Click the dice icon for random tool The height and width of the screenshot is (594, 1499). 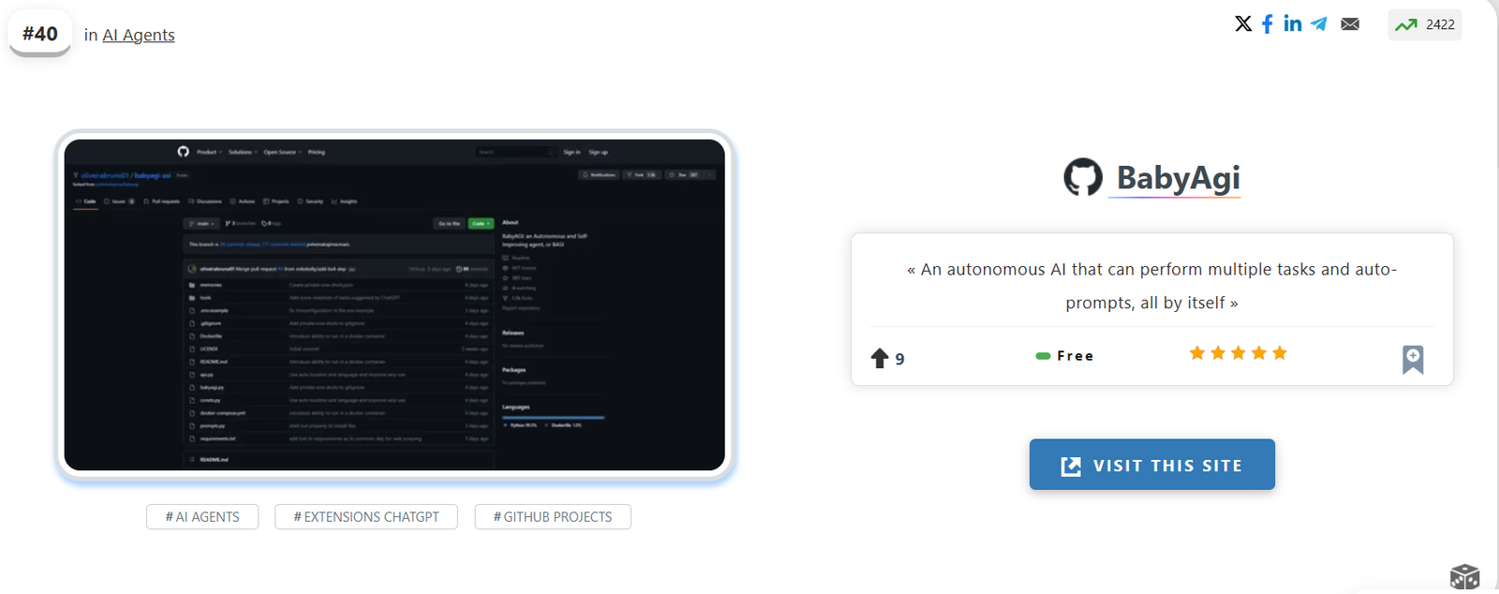click(1463, 577)
